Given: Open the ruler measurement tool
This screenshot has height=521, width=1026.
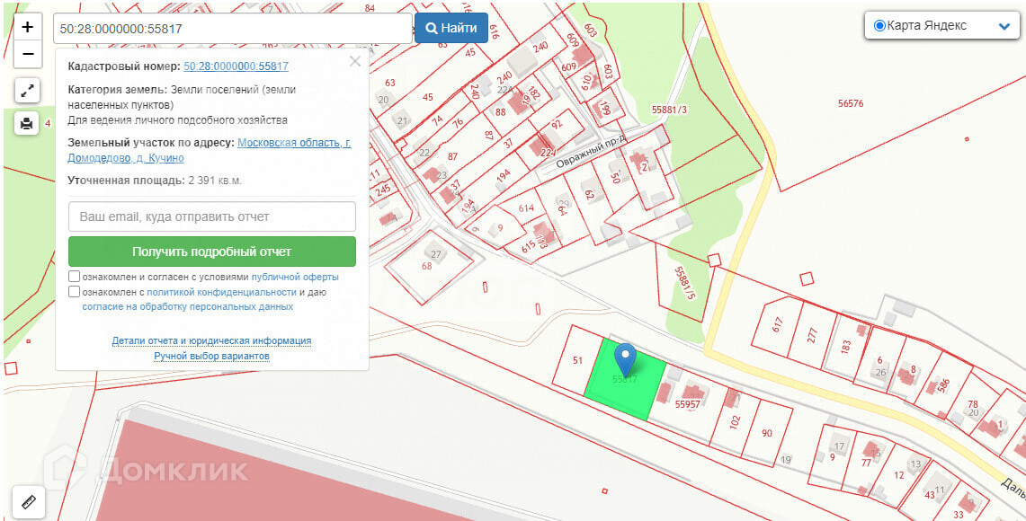Looking at the screenshot, I should tap(27, 501).
